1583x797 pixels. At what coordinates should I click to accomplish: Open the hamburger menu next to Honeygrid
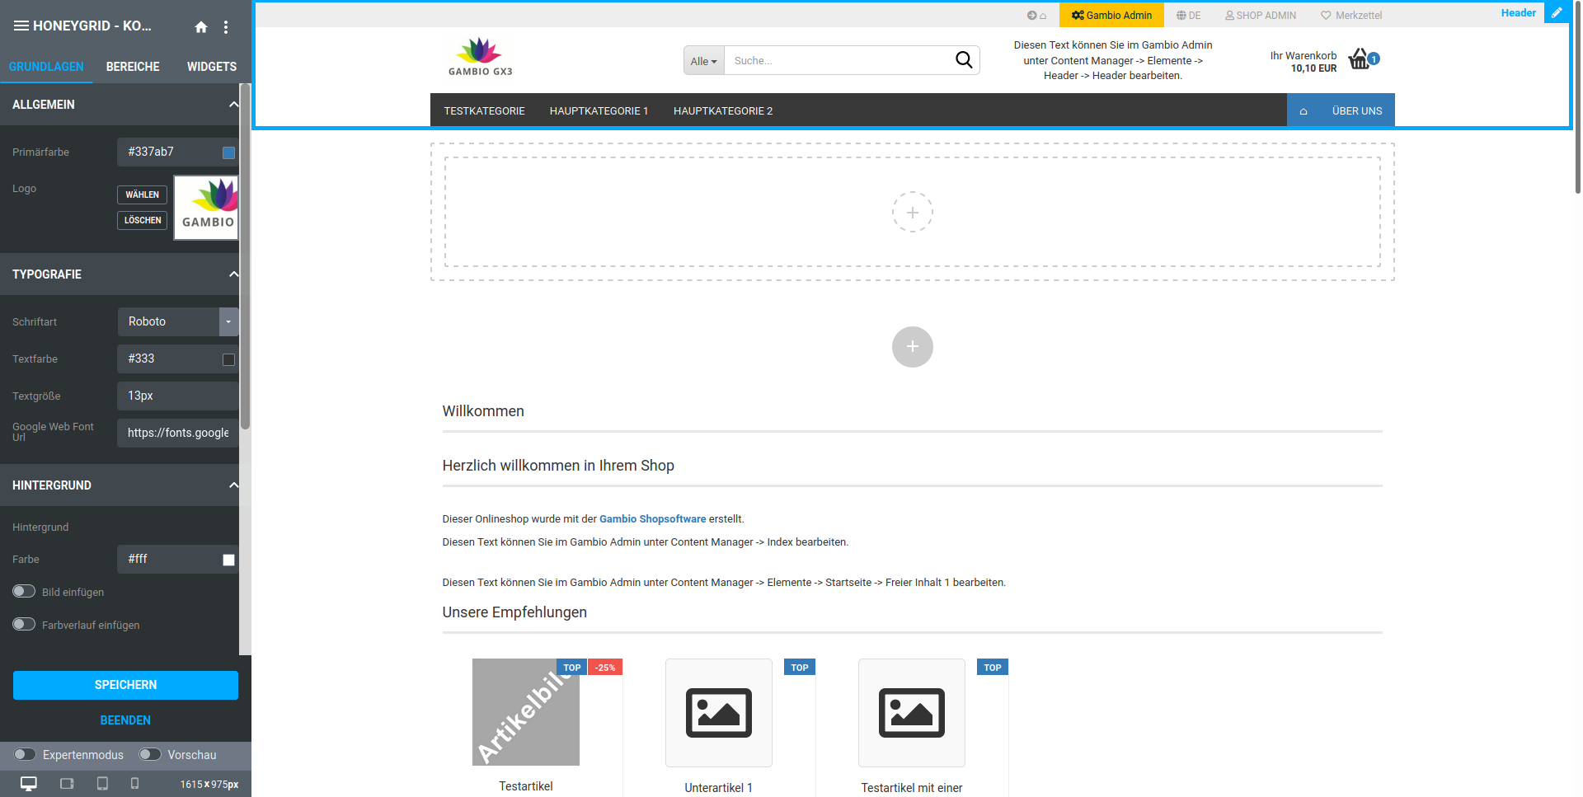[21, 26]
